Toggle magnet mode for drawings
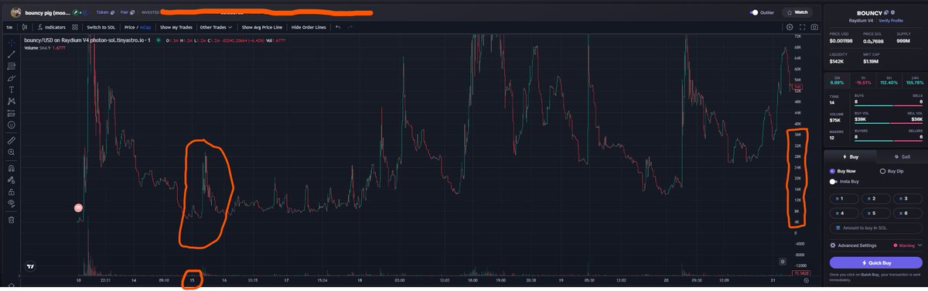The height and width of the screenshot is (291, 928). [x=11, y=168]
